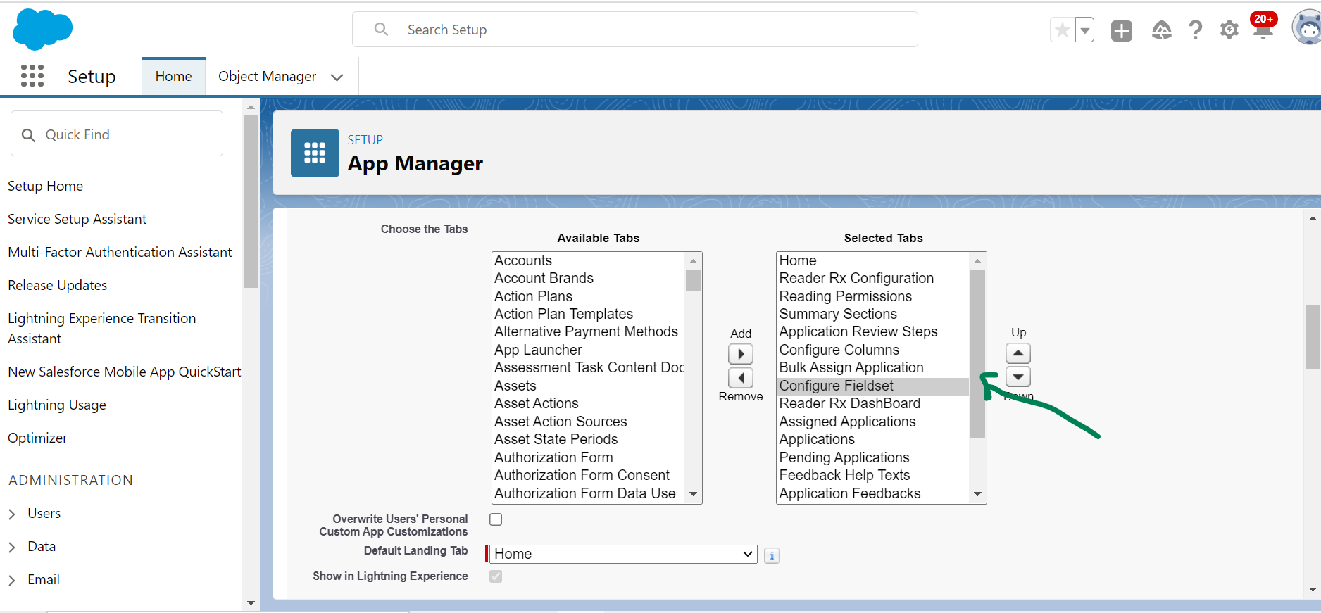Click the Remove arrow button
1321x613 pixels.
[740, 378]
